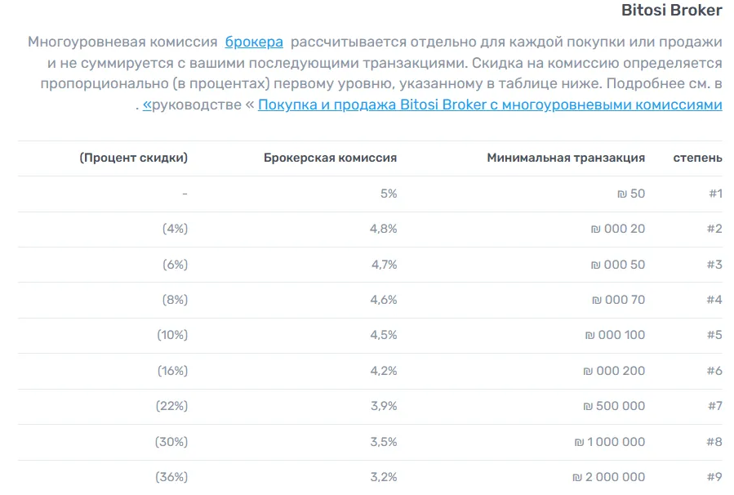Screen dimensions: 734x495
Task: Click the Минимальная транзакция column header
Action: (x=566, y=158)
